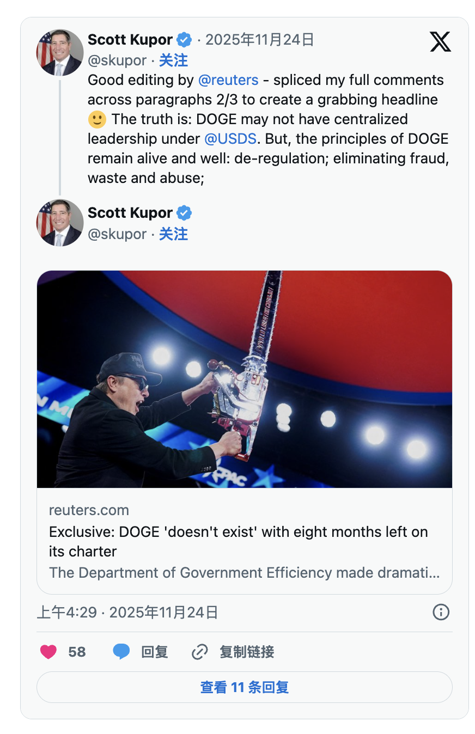The height and width of the screenshot is (734, 475).
Task: Click the 查看 11 条回复 button
Action: (244, 687)
